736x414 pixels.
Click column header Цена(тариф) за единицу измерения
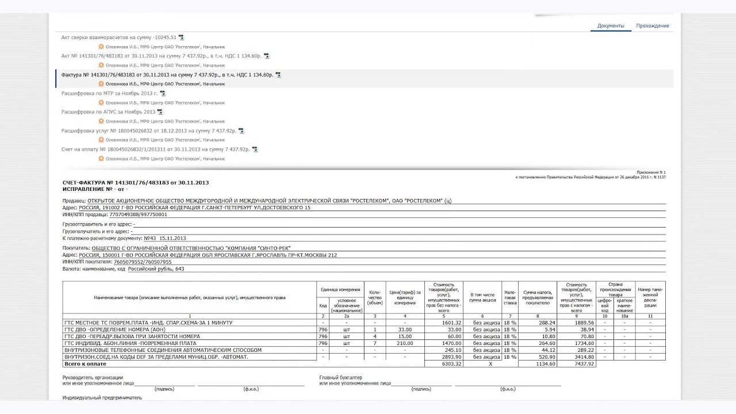(x=405, y=297)
